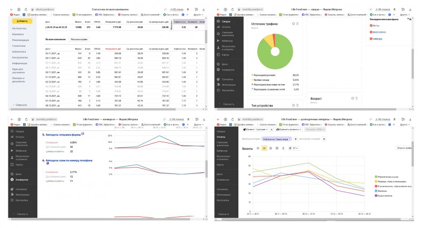Open Автоцель: клик по номеру телефона link

pyautogui.click(x=69, y=160)
